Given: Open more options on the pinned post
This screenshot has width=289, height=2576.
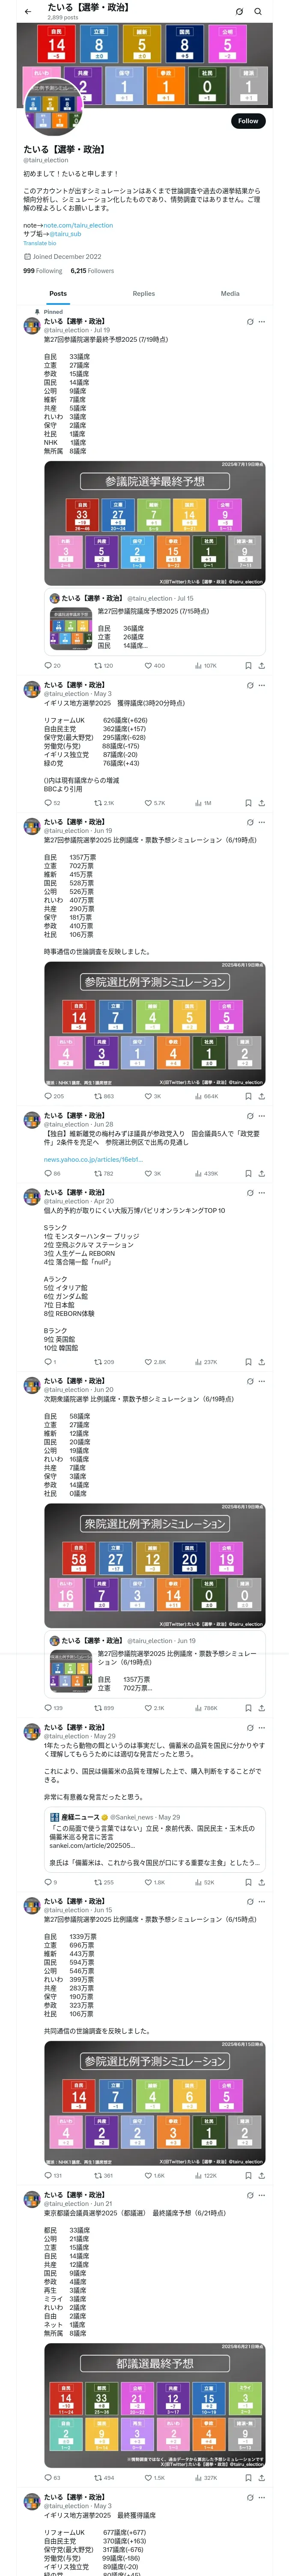Looking at the screenshot, I should tap(262, 321).
